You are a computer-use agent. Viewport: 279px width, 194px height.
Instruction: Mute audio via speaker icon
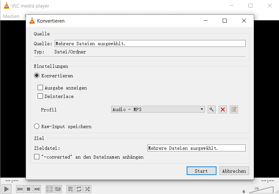click(244, 191)
